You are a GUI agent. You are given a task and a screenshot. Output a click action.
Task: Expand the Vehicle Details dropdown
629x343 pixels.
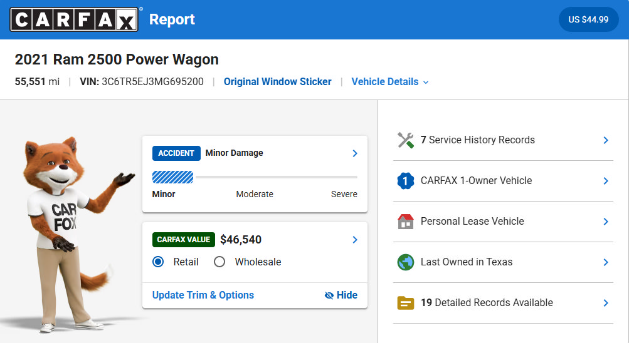tap(390, 81)
